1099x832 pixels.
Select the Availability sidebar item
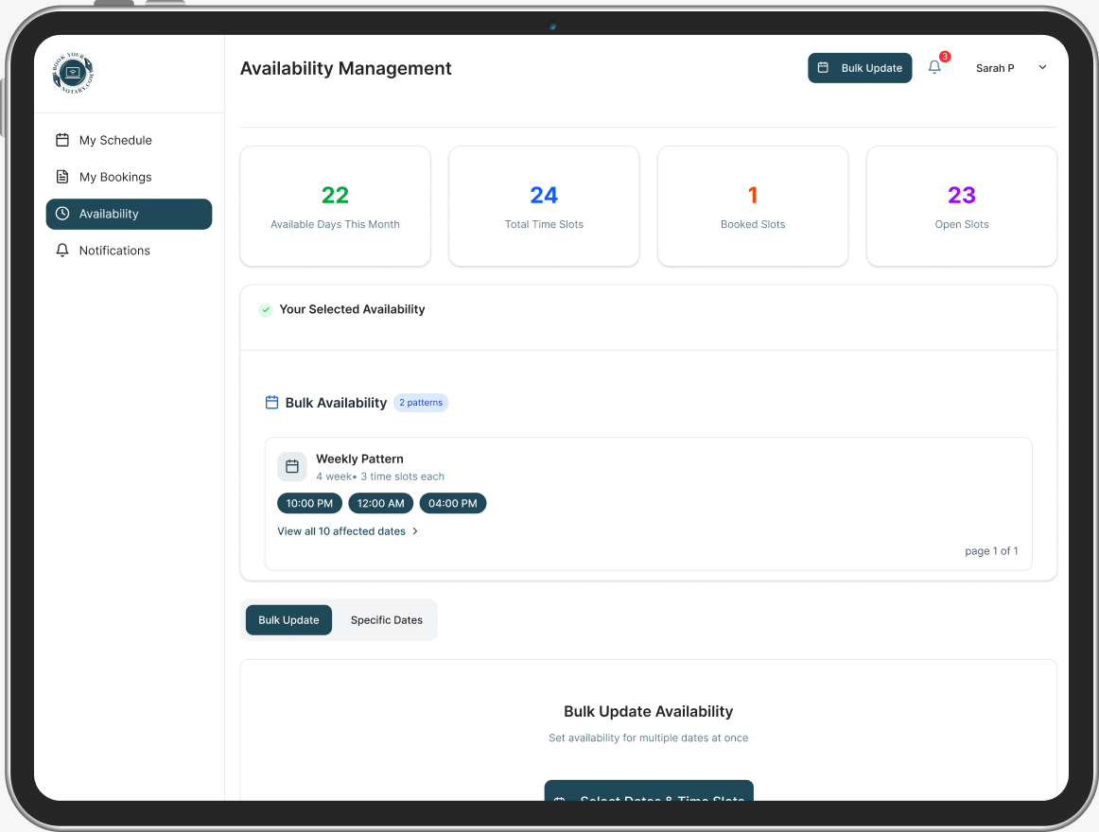click(129, 214)
